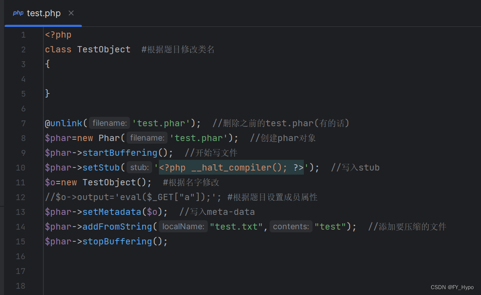Click the $phar=new assignment on line 8
The width and height of the screenshot is (481, 295).
[69, 138]
